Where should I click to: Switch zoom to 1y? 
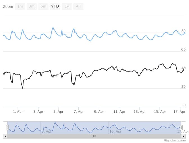[67, 6]
